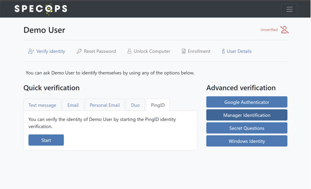Click the Reset Password key icon
311x189 pixels.
79,51
